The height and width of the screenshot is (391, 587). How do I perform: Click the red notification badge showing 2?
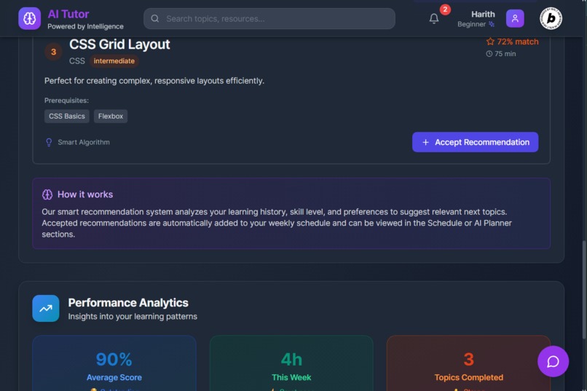click(x=445, y=9)
